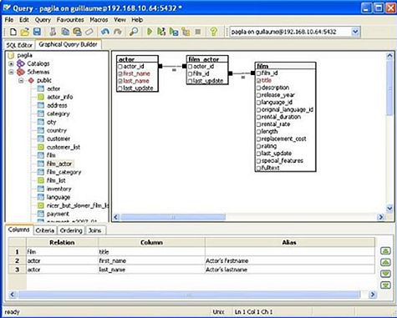The width and height of the screenshot is (397, 318).
Task: Cut selection using the scissors toolbar icon
Action: point(53,32)
